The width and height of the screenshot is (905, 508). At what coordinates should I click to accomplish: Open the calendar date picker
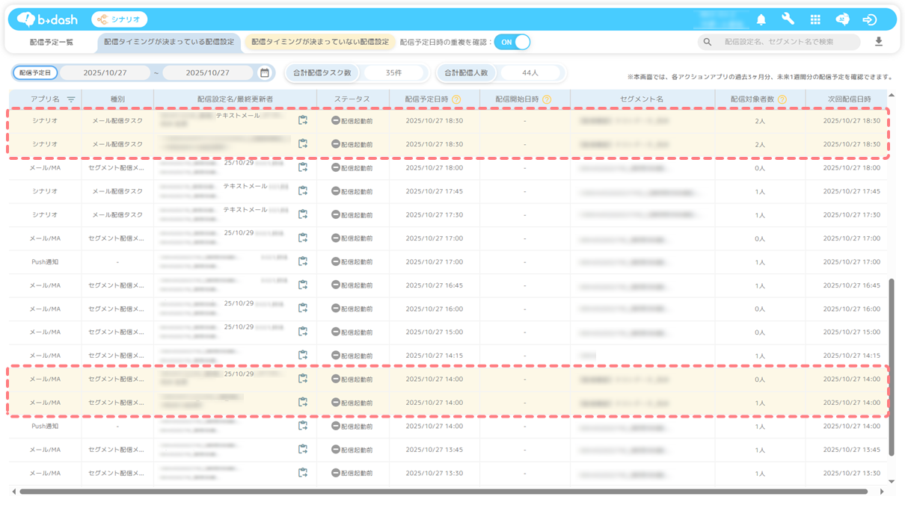point(264,73)
